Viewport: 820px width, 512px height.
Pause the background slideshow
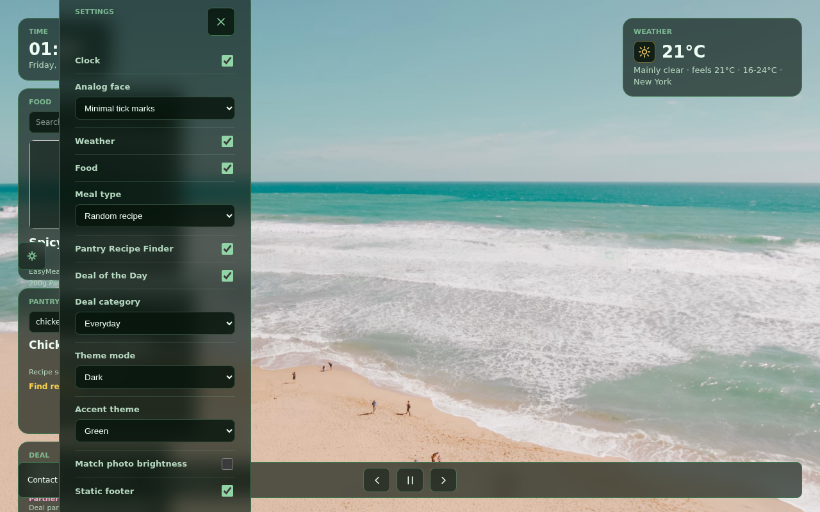(x=410, y=480)
